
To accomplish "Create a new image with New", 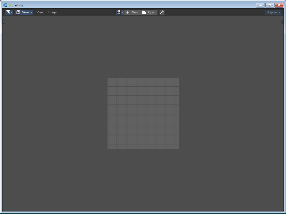I will pyautogui.click(x=132, y=12).
